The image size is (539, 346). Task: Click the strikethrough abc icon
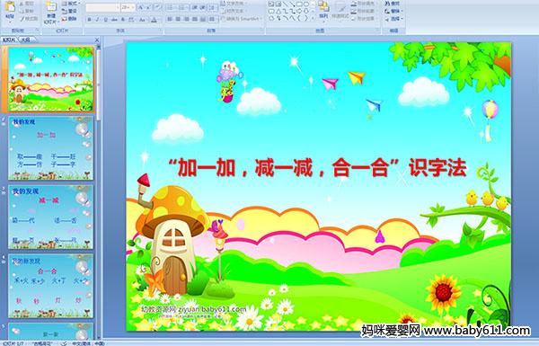coord(114,20)
